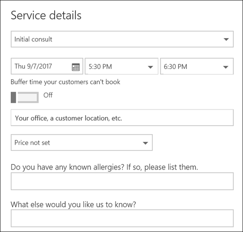This screenshot has width=243, height=232.
Task: Click the Thu 9/7/2017 date field
Action: (47, 66)
